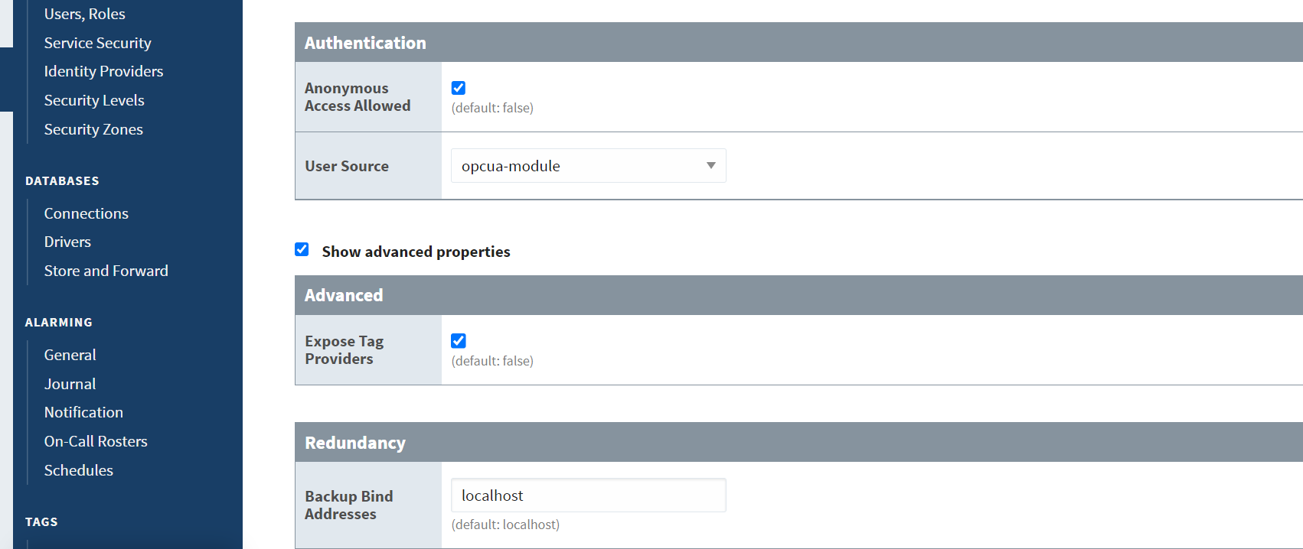This screenshot has height=549, width=1303.
Task: Open On-Call Rosters page
Action: pos(96,441)
